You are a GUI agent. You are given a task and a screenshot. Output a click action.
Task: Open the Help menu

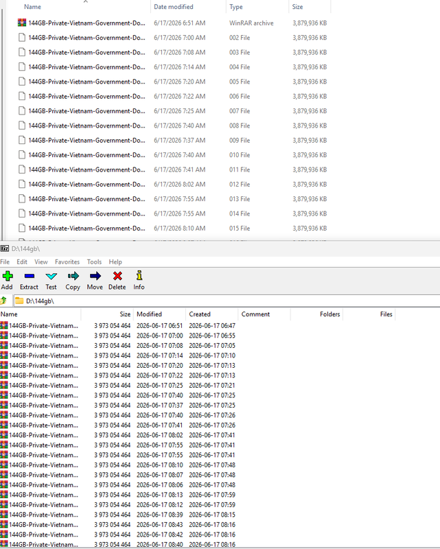pos(115,262)
